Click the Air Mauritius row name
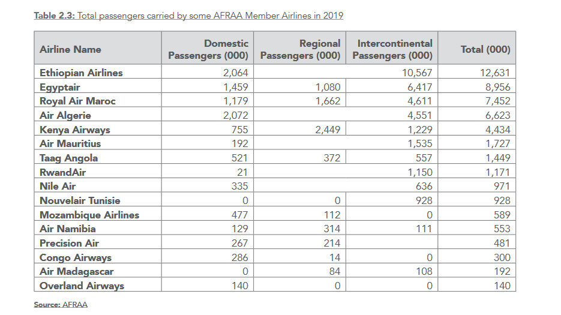The width and height of the screenshot is (561, 315). [x=70, y=143]
